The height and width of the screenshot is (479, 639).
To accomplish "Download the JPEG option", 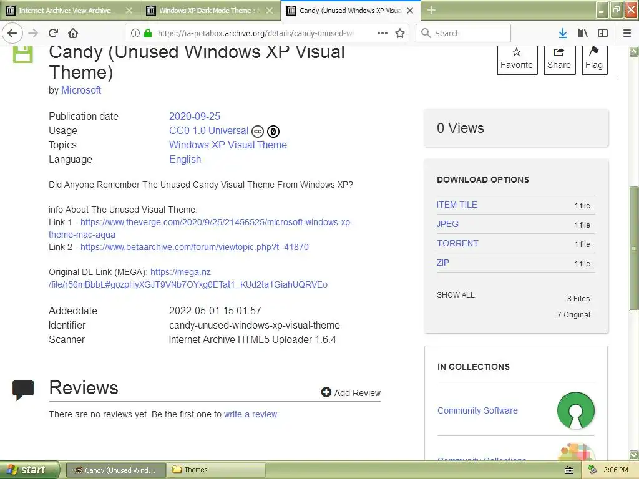I will click(x=447, y=224).
